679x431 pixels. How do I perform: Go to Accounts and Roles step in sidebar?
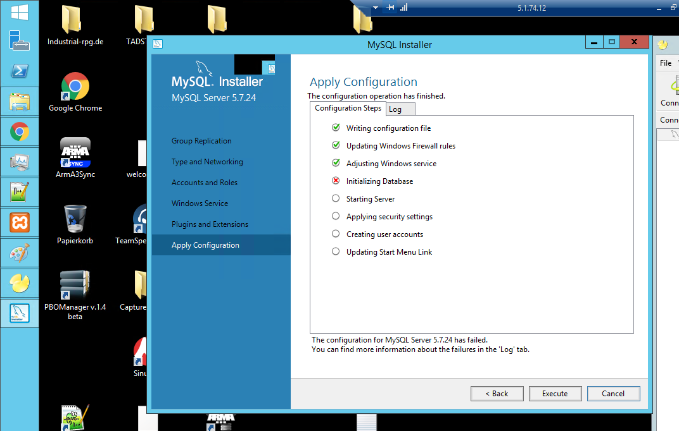click(x=205, y=183)
